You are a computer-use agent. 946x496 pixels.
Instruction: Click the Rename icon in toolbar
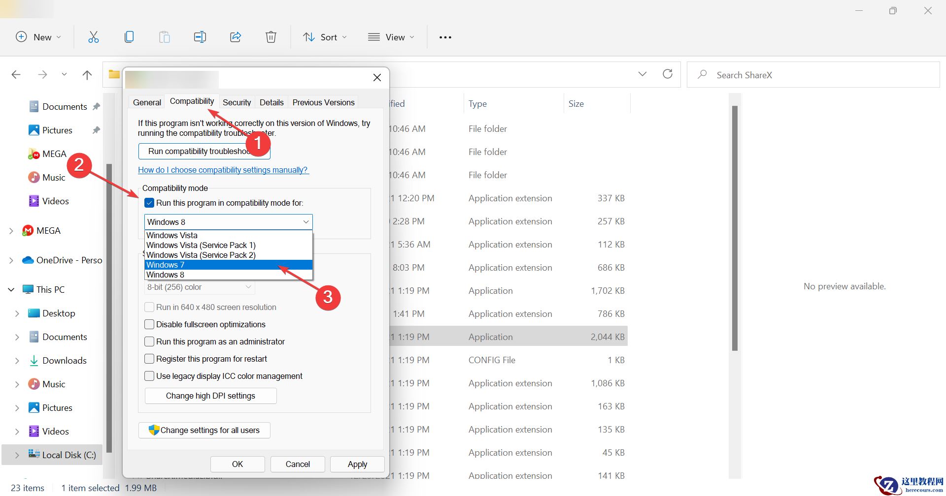coord(200,37)
